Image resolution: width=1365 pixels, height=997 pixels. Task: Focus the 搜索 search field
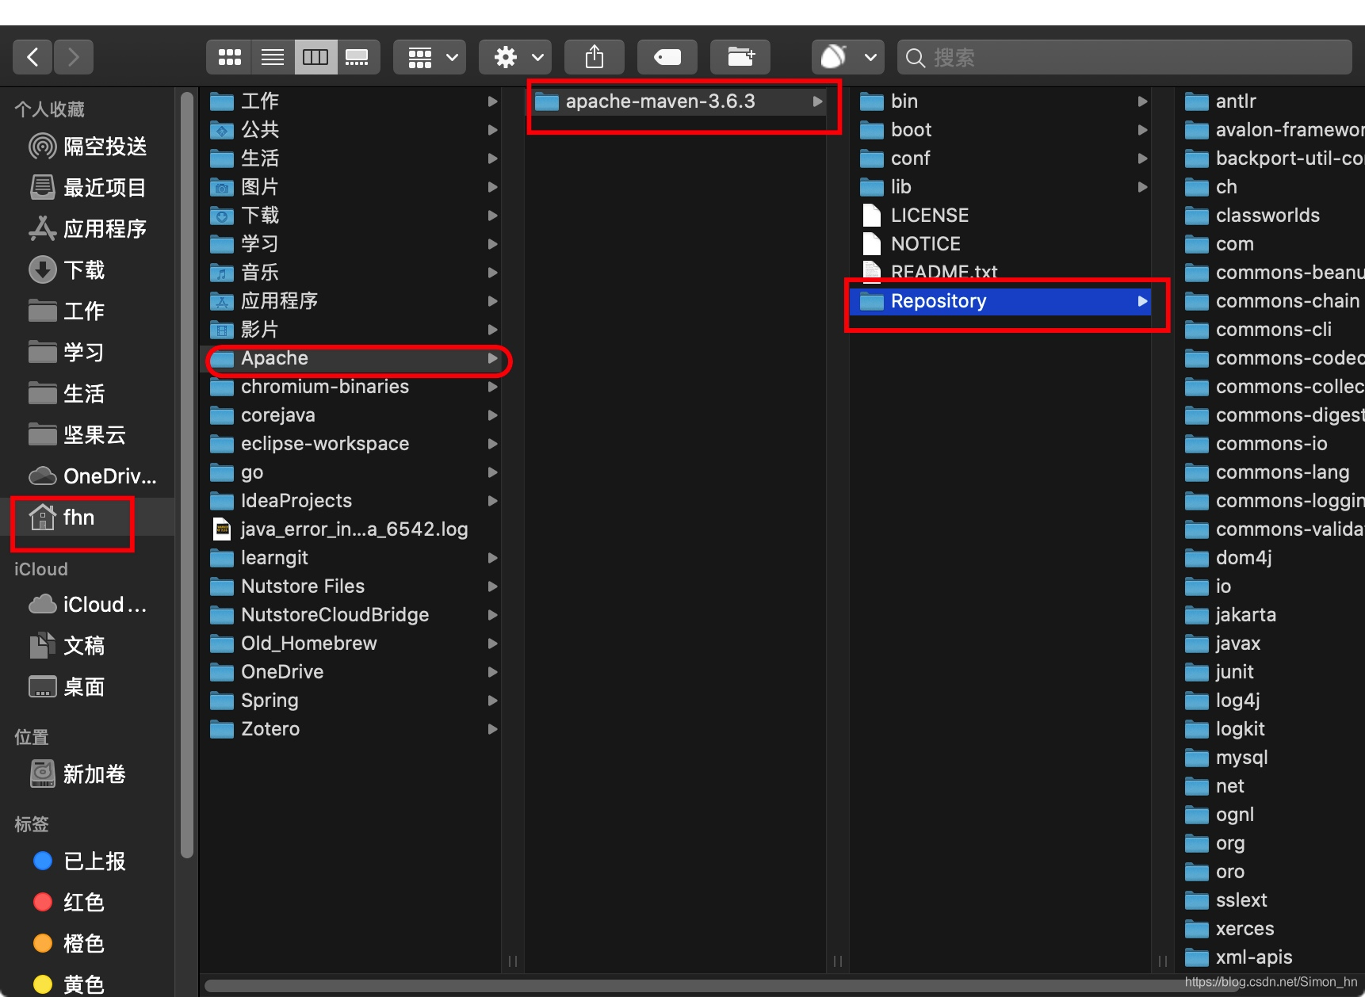coord(1124,57)
